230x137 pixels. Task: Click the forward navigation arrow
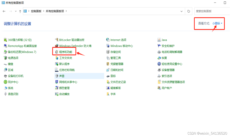[x=10, y=11]
